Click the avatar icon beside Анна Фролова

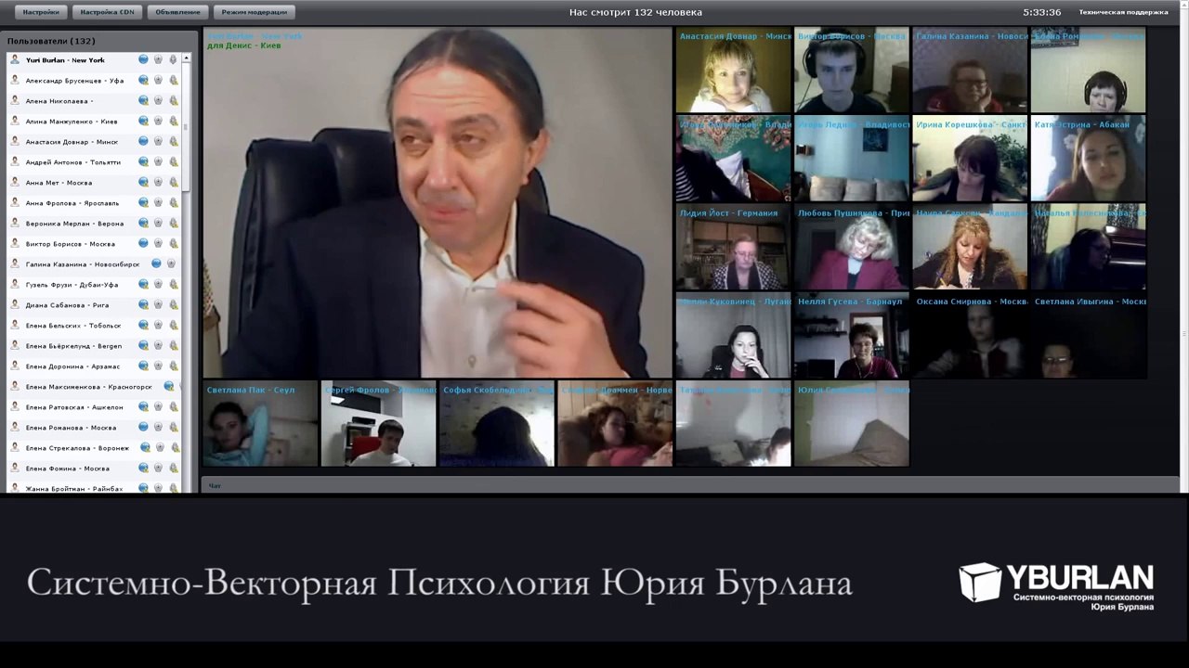15,202
